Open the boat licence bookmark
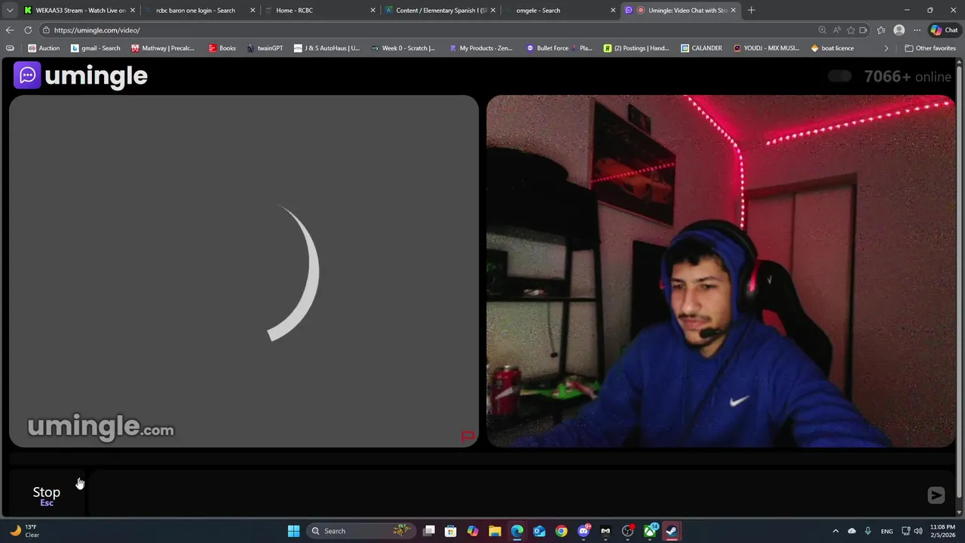The image size is (965, 543). click(832, 48)
